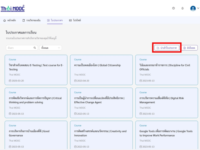Open the Test course for E-Testing card
This screenshot has height=150, width=200.
click(36, 70)
